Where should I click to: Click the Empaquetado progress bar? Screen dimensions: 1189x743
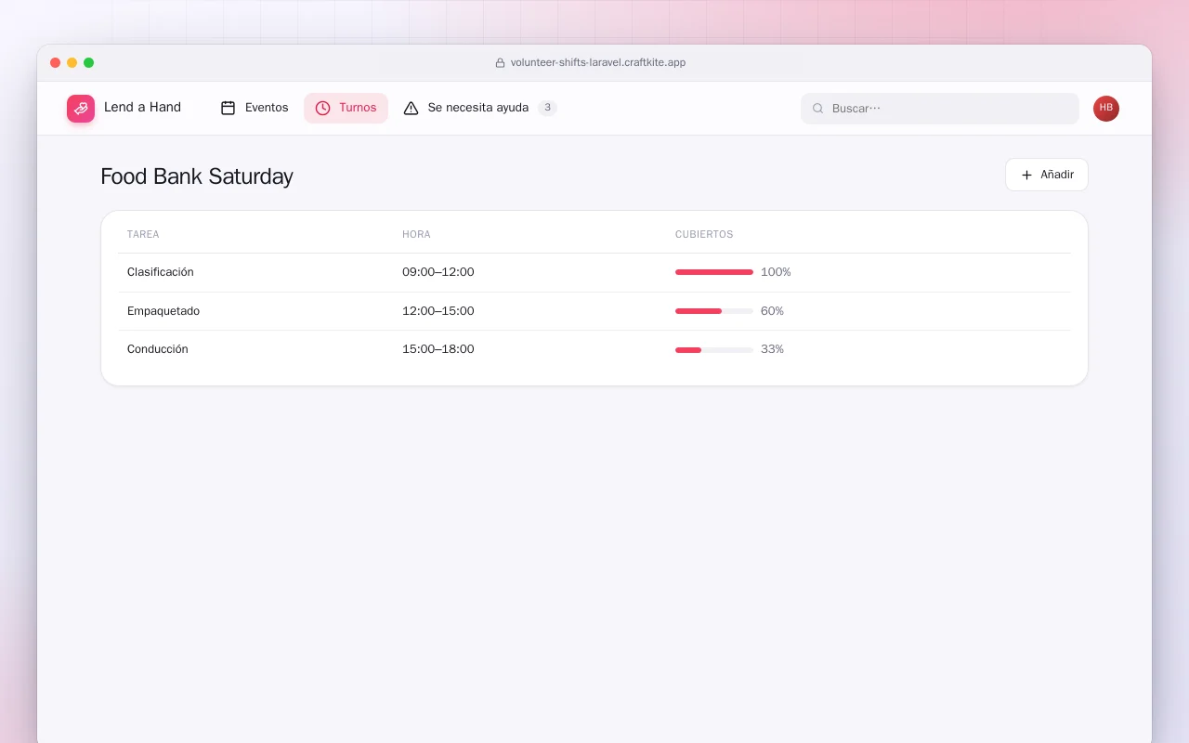click(714, 311)
